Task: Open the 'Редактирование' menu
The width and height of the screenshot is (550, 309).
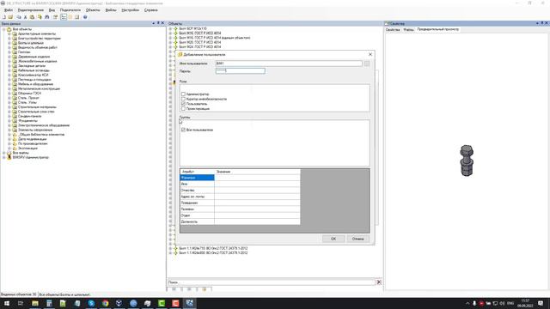Action: click(x=31, y=10)
